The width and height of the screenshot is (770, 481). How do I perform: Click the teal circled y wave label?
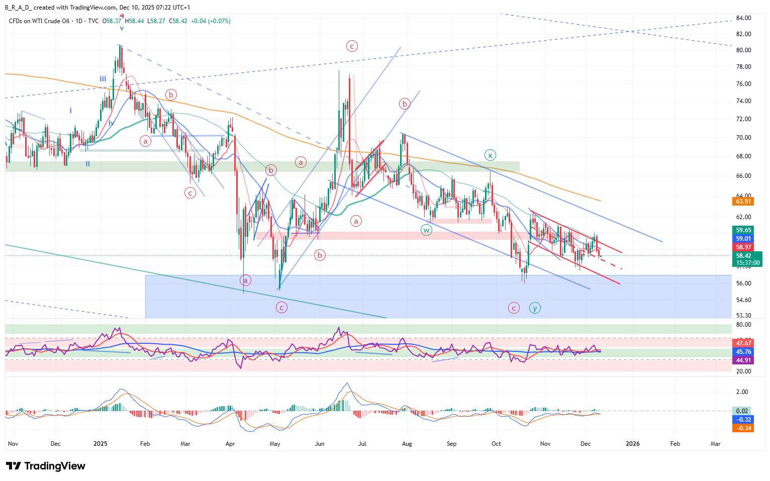coord(535,308)
